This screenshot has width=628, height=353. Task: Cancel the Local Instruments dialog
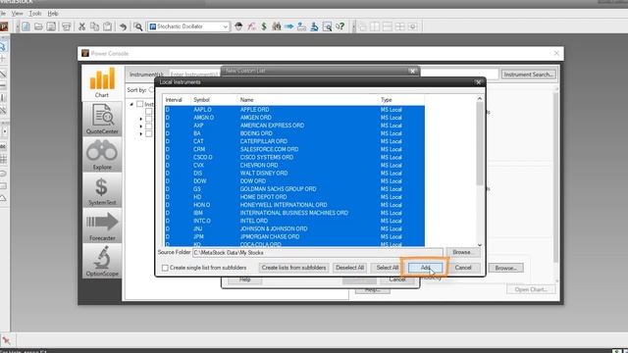[x=463, y=268]
